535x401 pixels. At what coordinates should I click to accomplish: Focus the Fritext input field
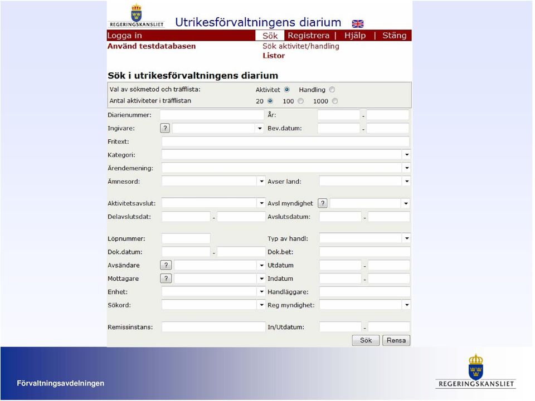click(285, 141)
